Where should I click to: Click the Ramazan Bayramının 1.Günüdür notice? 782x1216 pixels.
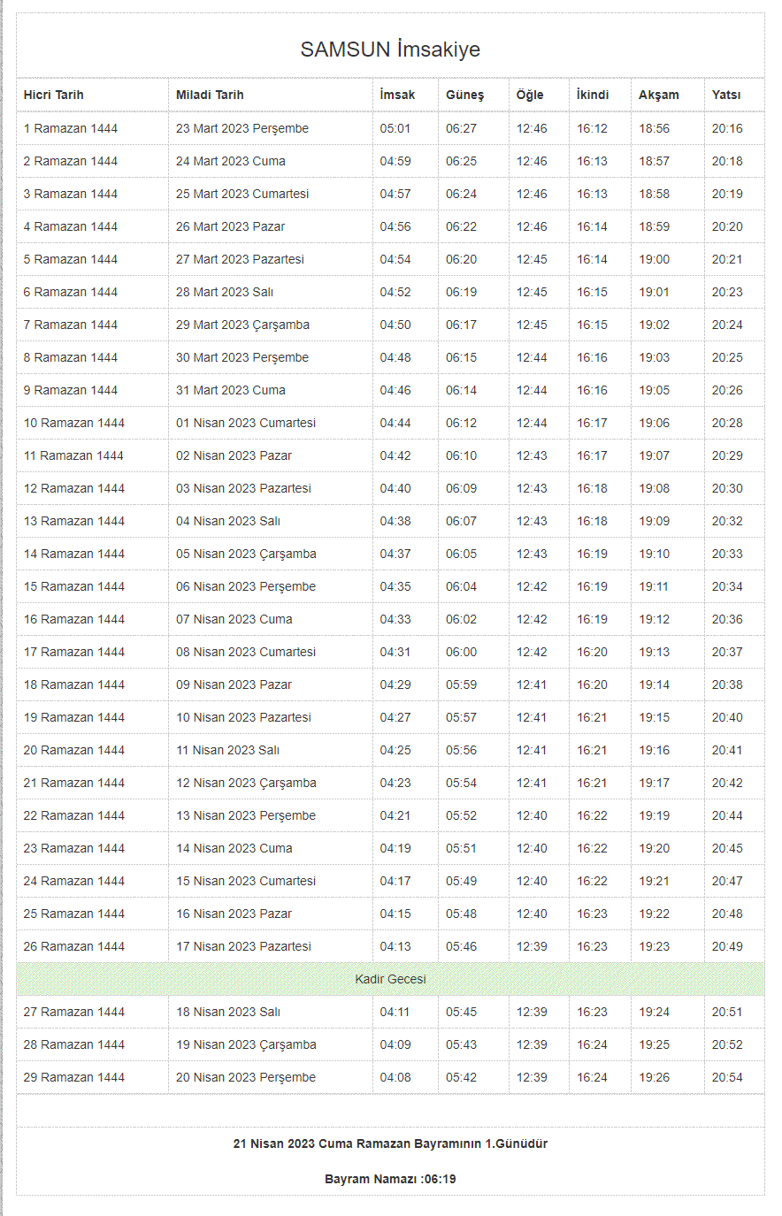click(390, 1143)
